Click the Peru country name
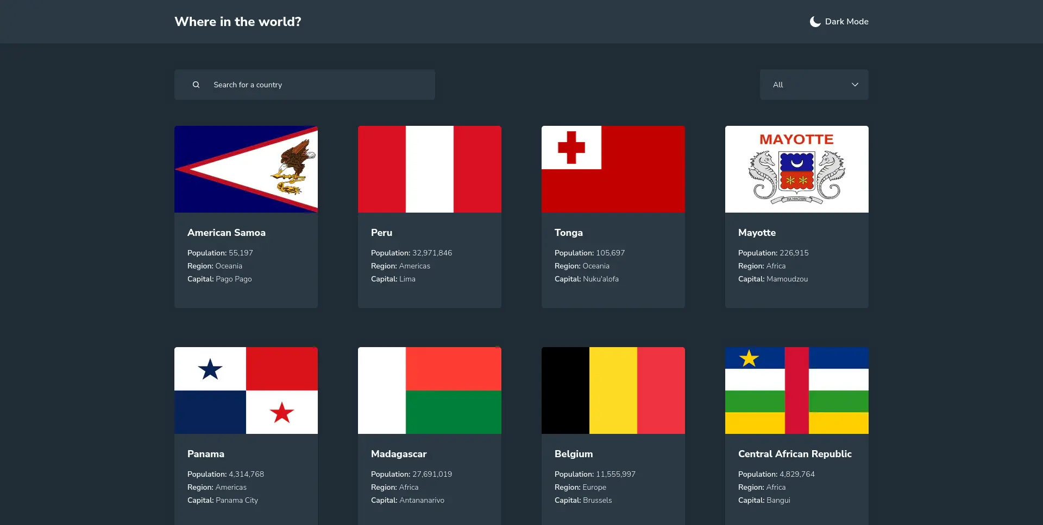The width and height of the screenshot is (1043, 525). pyautogui.click(x=381, y=233)
